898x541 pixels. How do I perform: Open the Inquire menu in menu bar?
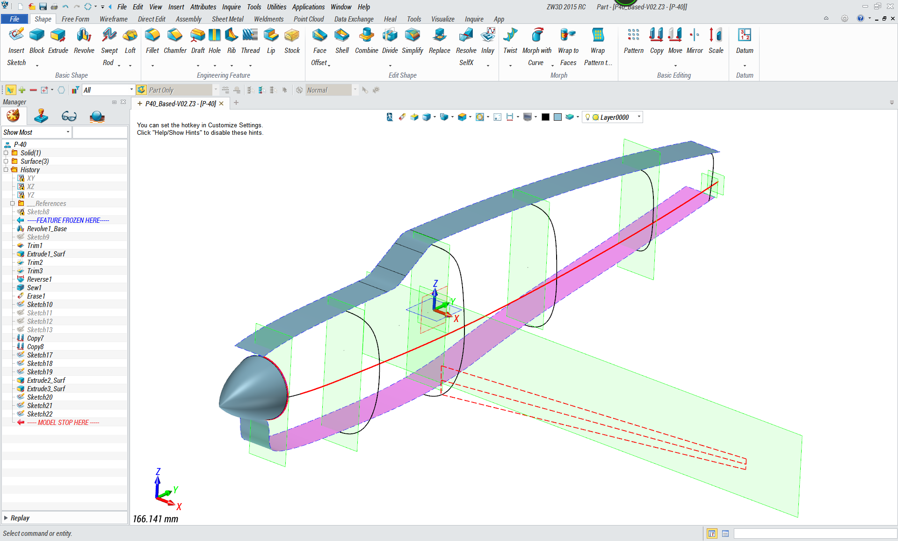[x=231, y=7]
